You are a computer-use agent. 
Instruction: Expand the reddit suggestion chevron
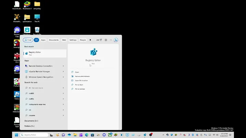(x=63, y=93)
